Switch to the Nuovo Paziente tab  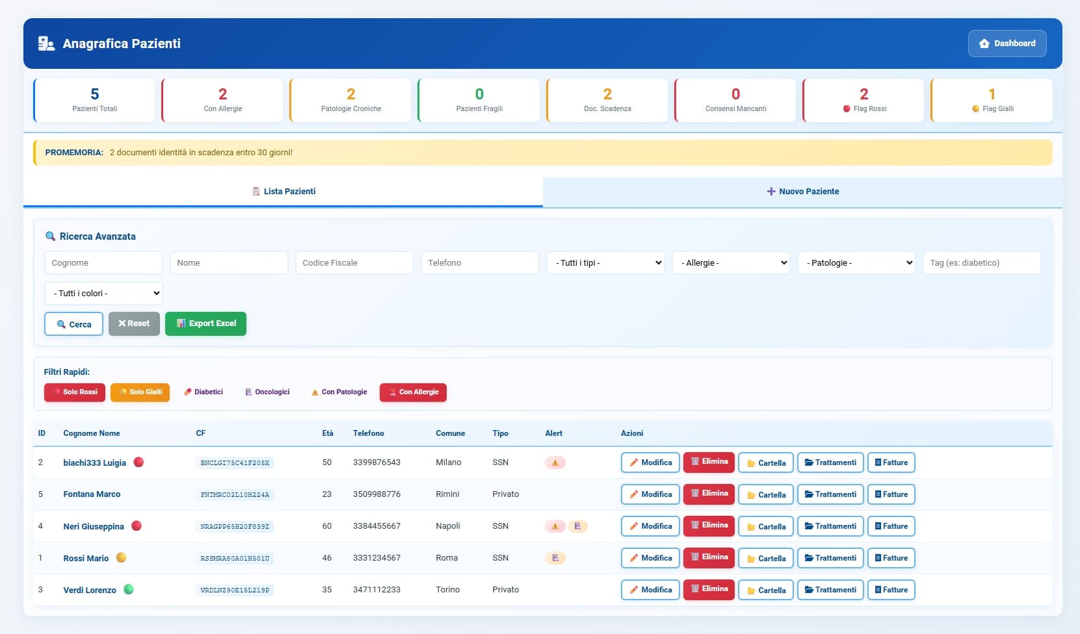coord(802,192)
